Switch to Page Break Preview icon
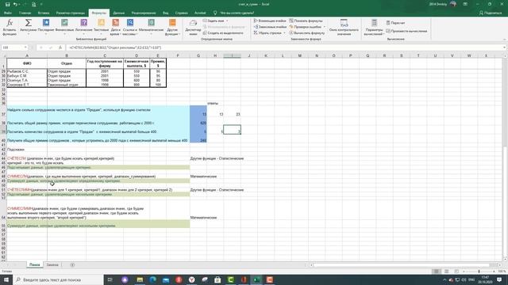Viewport: 508px width, 285px height. click(456, 272)
